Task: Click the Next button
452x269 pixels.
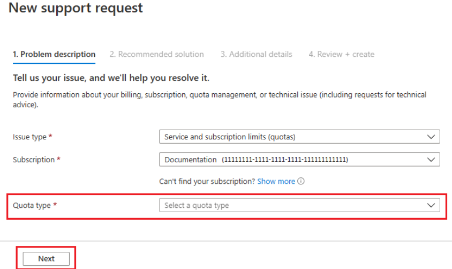Action: tap(46, 259)
